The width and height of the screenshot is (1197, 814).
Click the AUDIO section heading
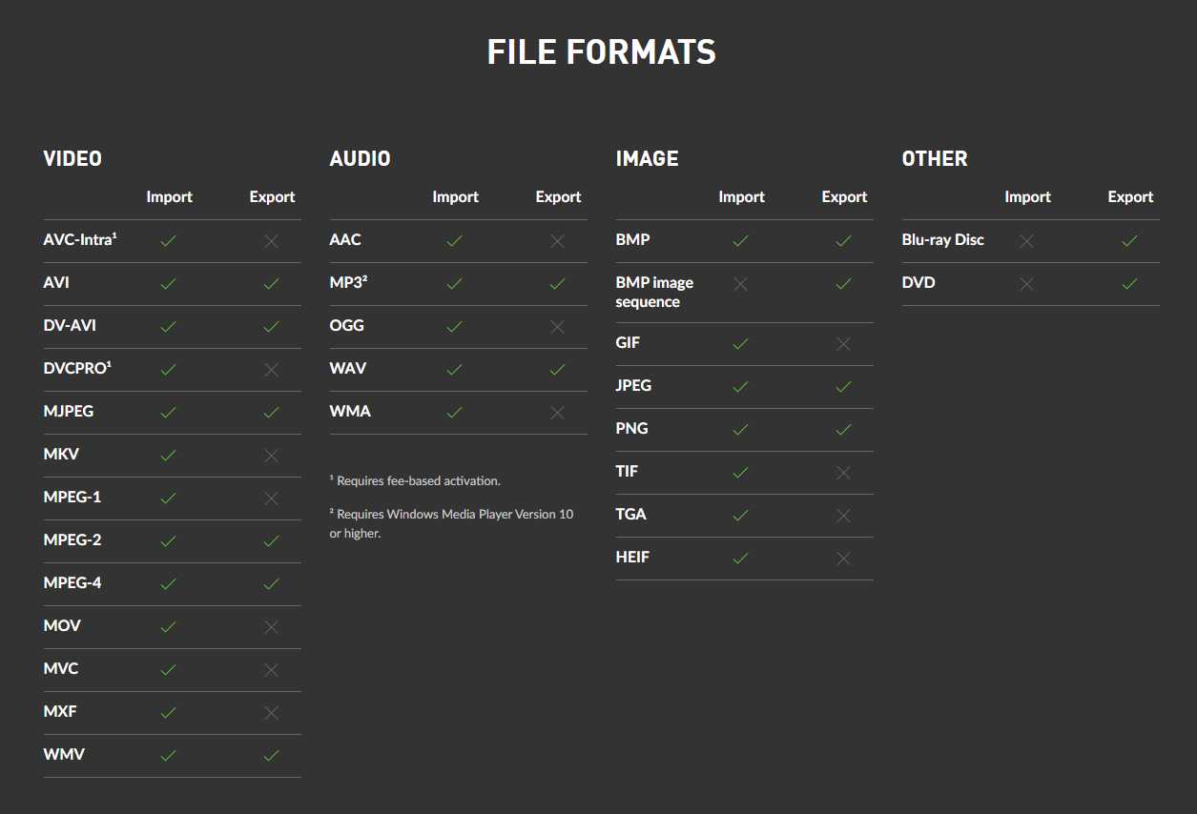tap(360, 159)
